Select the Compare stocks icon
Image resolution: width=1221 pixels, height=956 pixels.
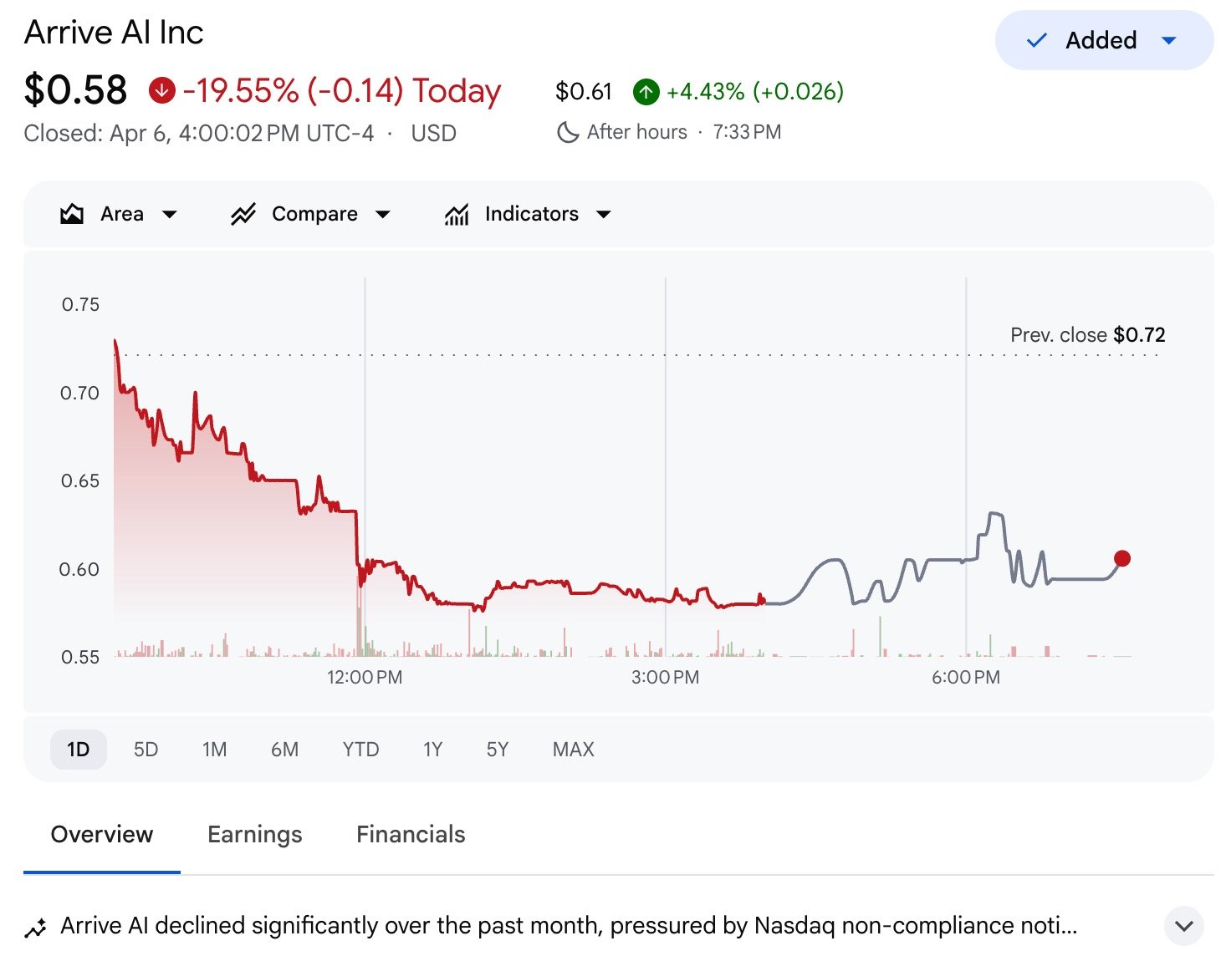[x=243, y=214]
